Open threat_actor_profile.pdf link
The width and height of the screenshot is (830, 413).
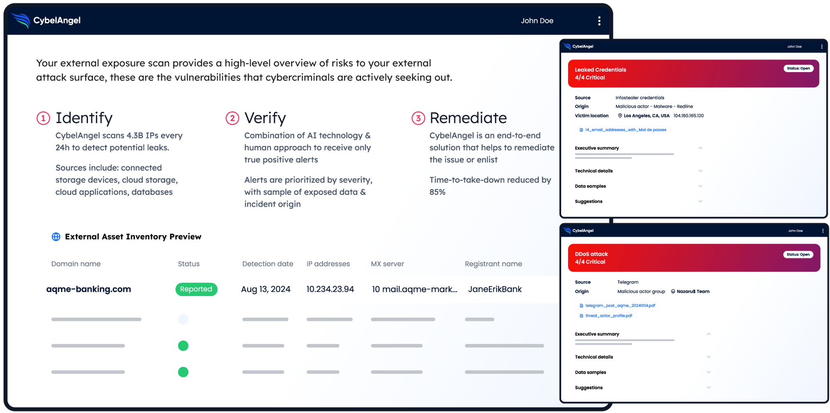[x=608, y=316]
